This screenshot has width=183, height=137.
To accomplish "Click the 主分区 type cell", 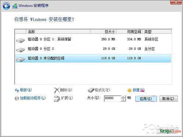I will point(150,49).
